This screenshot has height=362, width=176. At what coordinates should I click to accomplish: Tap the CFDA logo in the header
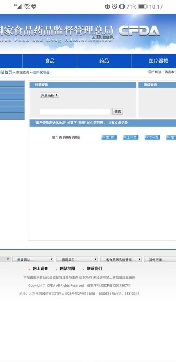pyautogui.click(x=139, y=31)
